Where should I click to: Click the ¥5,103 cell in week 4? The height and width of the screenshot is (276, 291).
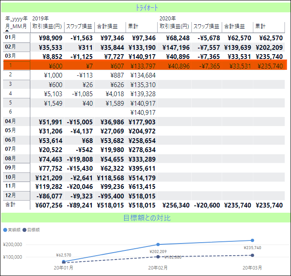53,94
